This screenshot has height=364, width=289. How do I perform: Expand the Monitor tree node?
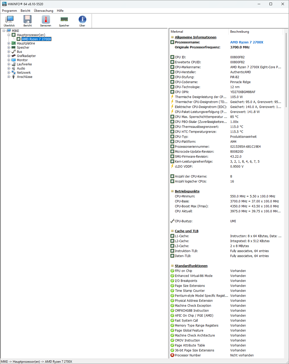click(9, 60)
